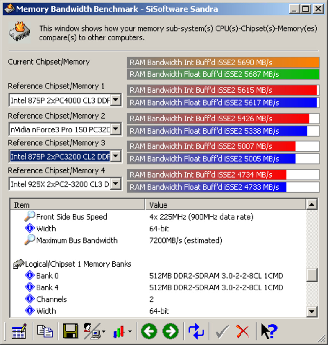Go back with green left arrow
328x345 pixels.
(x=149, y=331)
